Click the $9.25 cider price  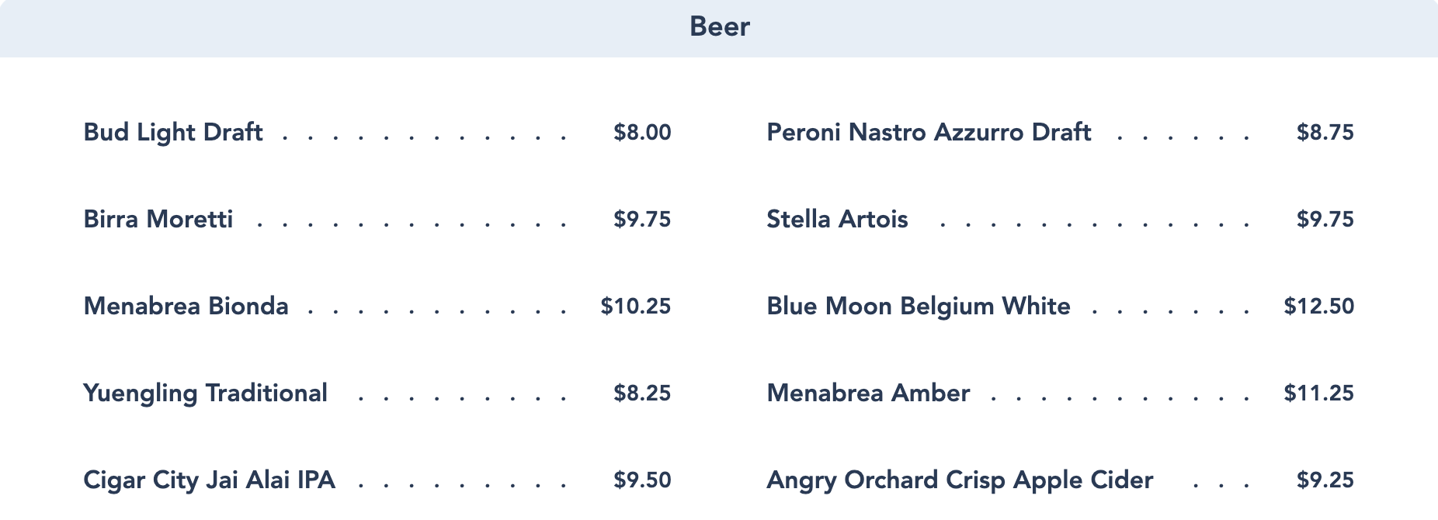1325,480
